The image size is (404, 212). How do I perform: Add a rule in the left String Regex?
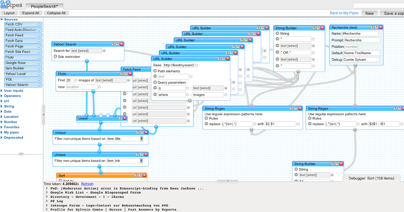[x=206, y=118]
